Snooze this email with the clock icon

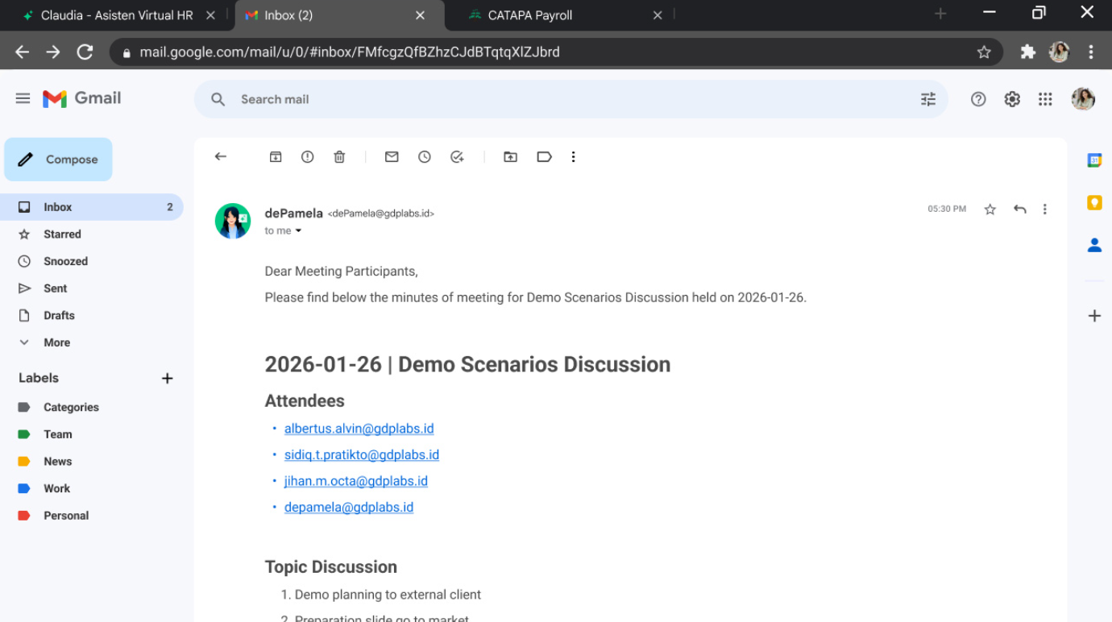[425, 157]
